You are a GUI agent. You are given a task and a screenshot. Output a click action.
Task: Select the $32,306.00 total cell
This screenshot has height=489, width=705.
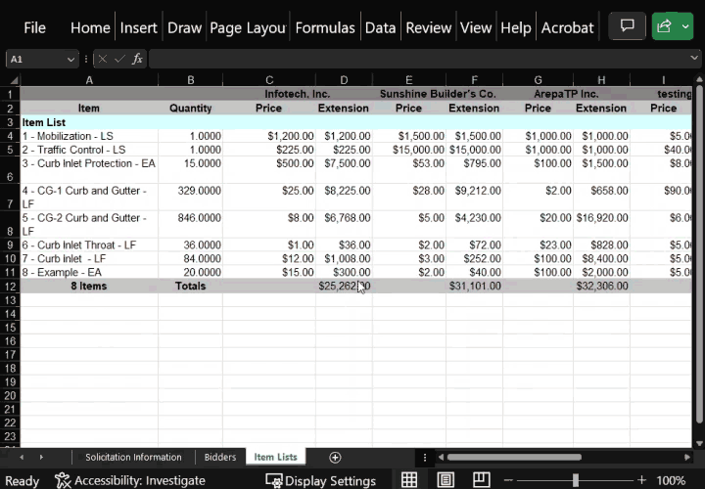coord(601,286)
